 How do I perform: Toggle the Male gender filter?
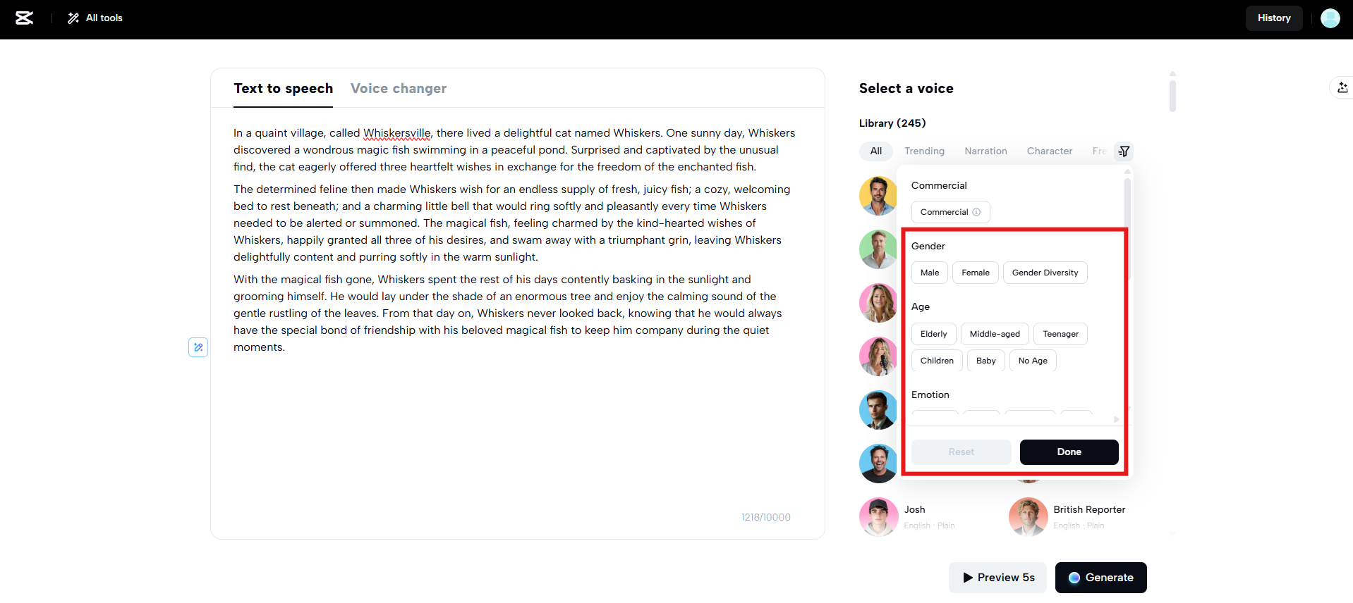click(x=929, y=273)
